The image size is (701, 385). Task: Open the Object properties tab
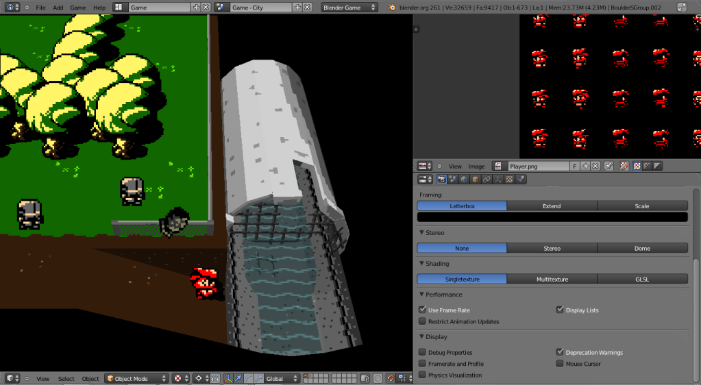[x=476, y=179]
